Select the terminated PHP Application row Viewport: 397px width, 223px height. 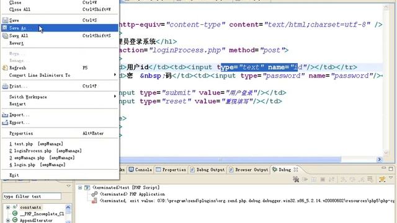click(132, 194)
